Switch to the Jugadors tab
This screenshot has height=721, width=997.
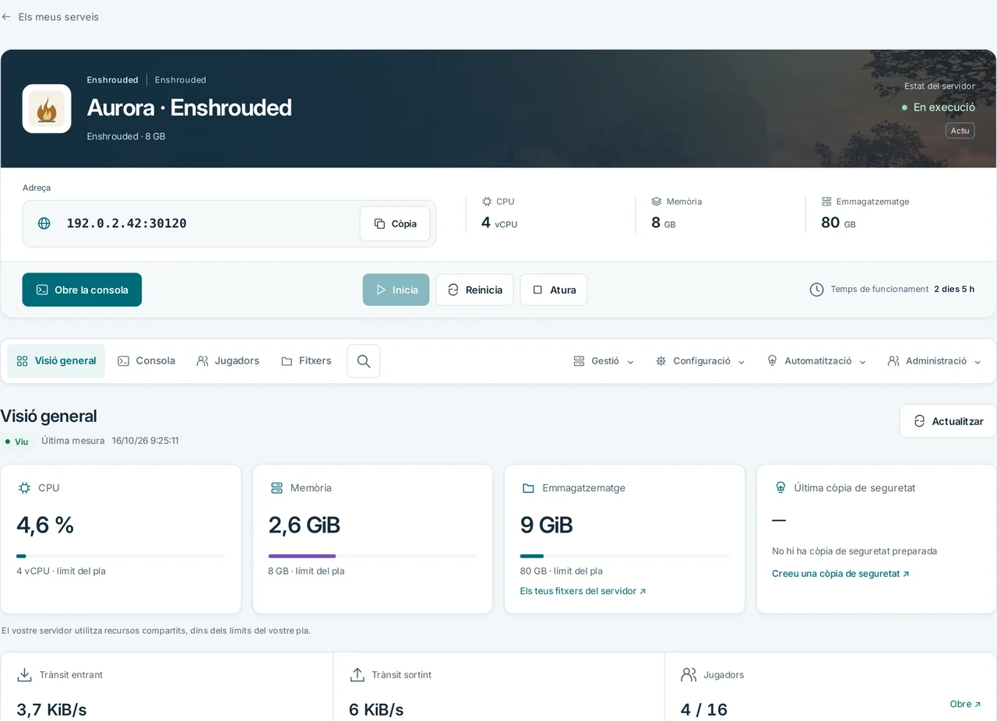227,361
